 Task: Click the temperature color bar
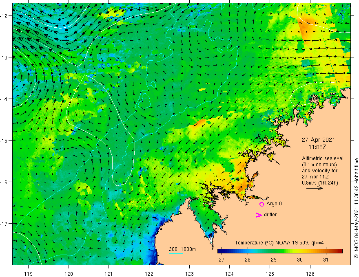pyautogui.click(x=280, y=251)
